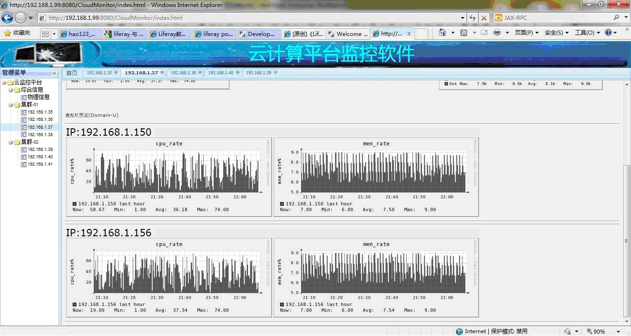Collapse the 管理菜单 sidebar with the double-arrow icon
The width and height of the screenshot is (631, 336).
pos(54,73)
